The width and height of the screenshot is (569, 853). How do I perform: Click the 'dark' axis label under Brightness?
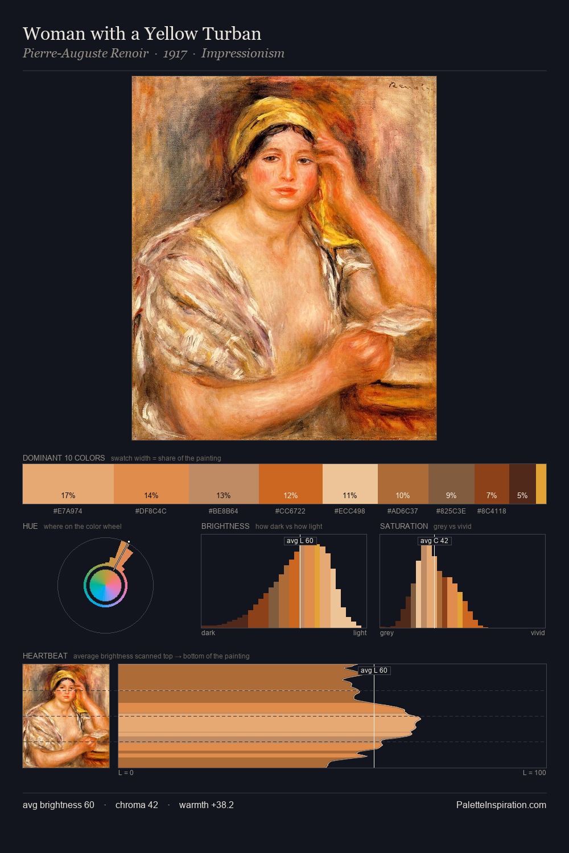(x=208, y=633)
